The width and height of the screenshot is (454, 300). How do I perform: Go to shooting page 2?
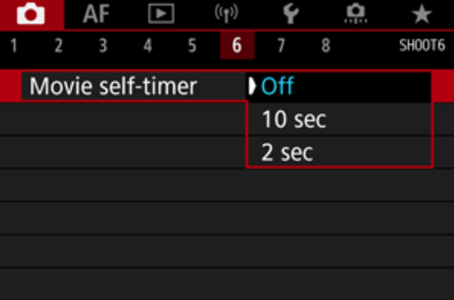(x=58, y=46)
